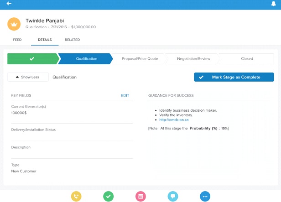Viewport: 281px width, 202px height.
Task: Select the DETAILS tab
Action: point(45,40)
